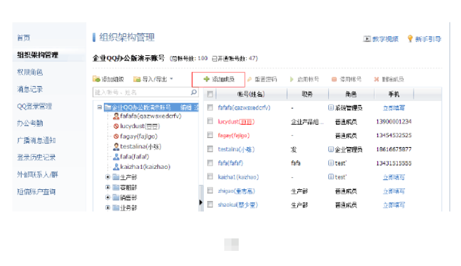The image size is (461, 266).
Task: Collapse the root 企业QQ办公版演示账号 tree node
Action: [99, 107]
